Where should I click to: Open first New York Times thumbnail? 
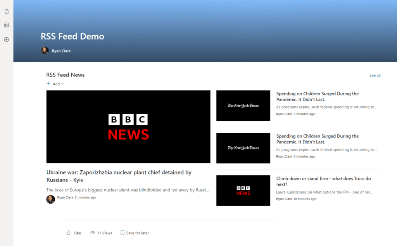(x=243, y=106)
